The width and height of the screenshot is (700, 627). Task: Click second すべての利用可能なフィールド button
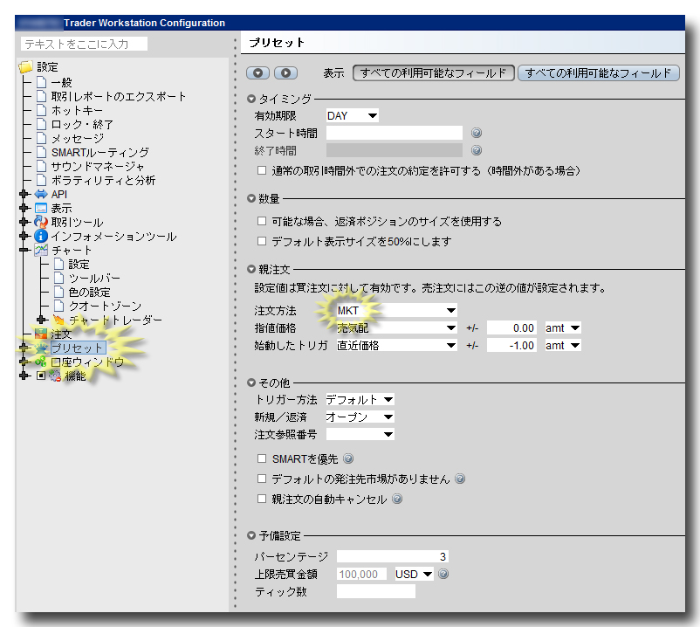(598, 72)
